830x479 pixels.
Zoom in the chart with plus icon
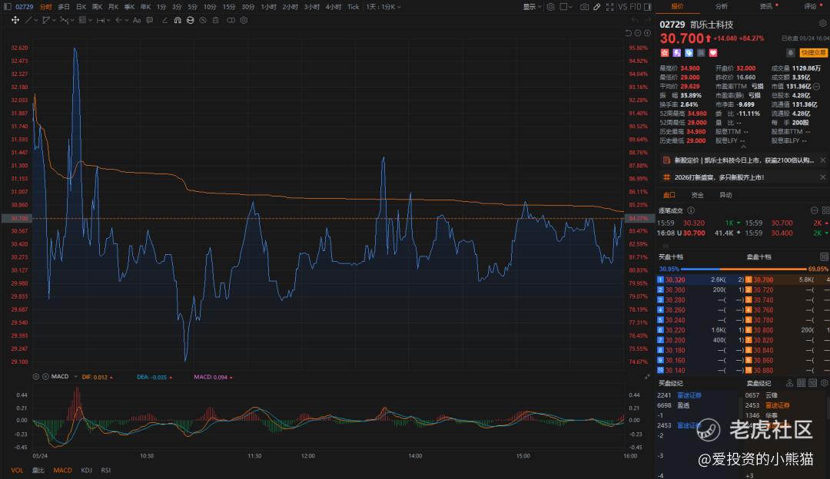click(647, 33)
